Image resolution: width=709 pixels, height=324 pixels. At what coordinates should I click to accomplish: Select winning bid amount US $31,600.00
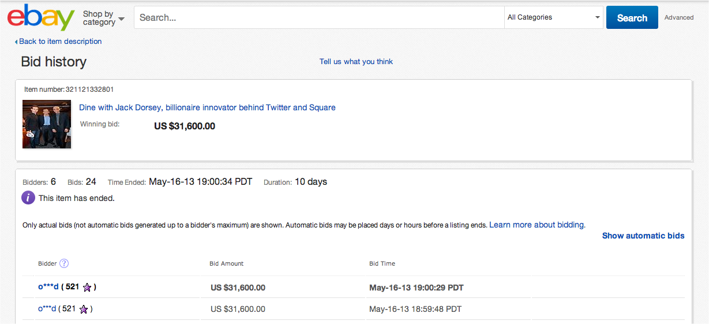coord(185,126)
